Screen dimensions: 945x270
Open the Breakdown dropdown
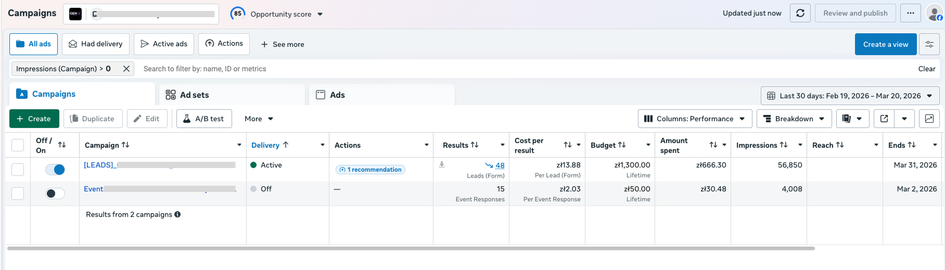click(x=794, y=119)
